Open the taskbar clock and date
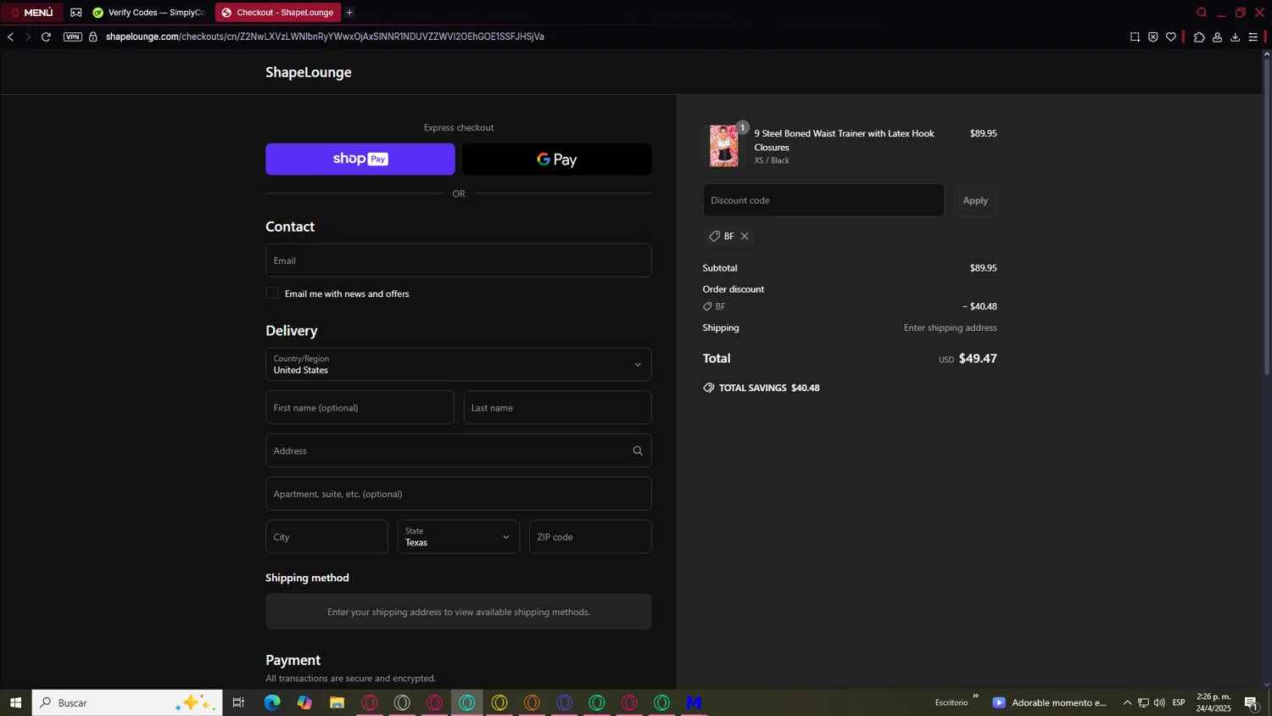Screen dimensions: 1272x716 pyautogui.click(x=1213, y=702)
